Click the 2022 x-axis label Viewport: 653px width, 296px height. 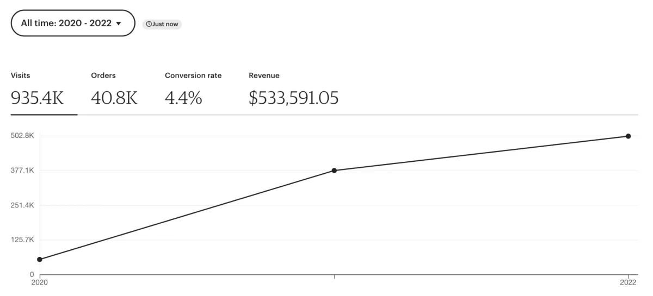tap(628, 283)
